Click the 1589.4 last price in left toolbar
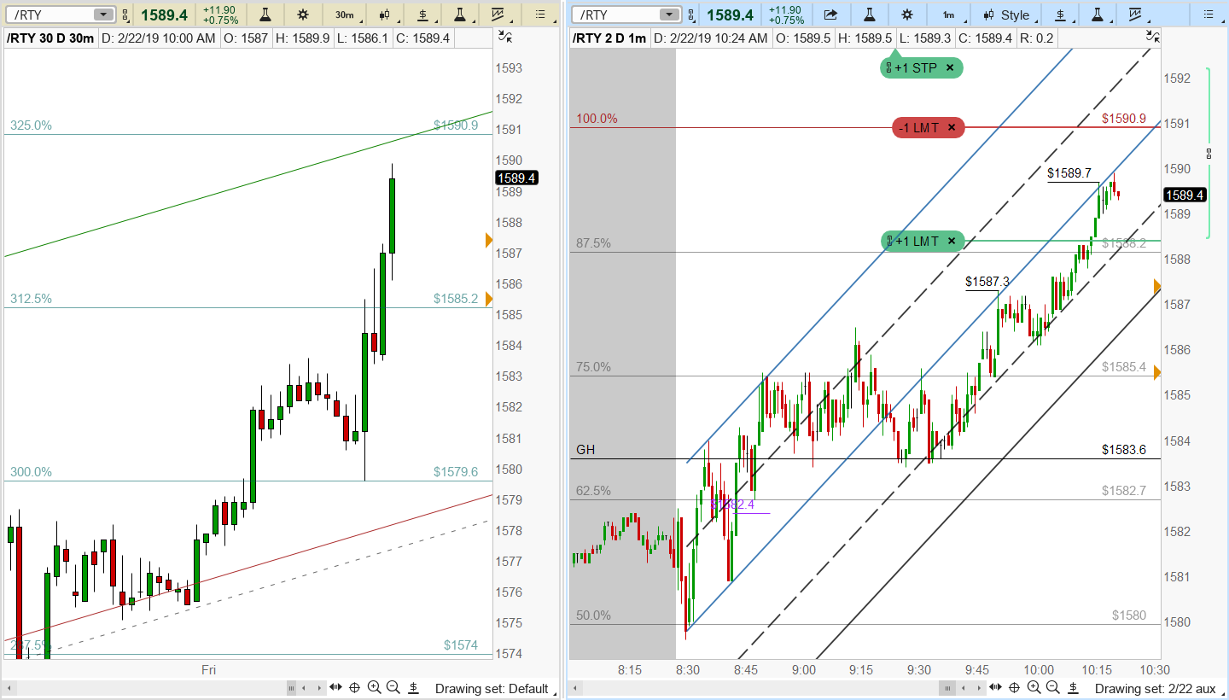The height and width of the screenshot is (700, 1229). tap(164, 15)
